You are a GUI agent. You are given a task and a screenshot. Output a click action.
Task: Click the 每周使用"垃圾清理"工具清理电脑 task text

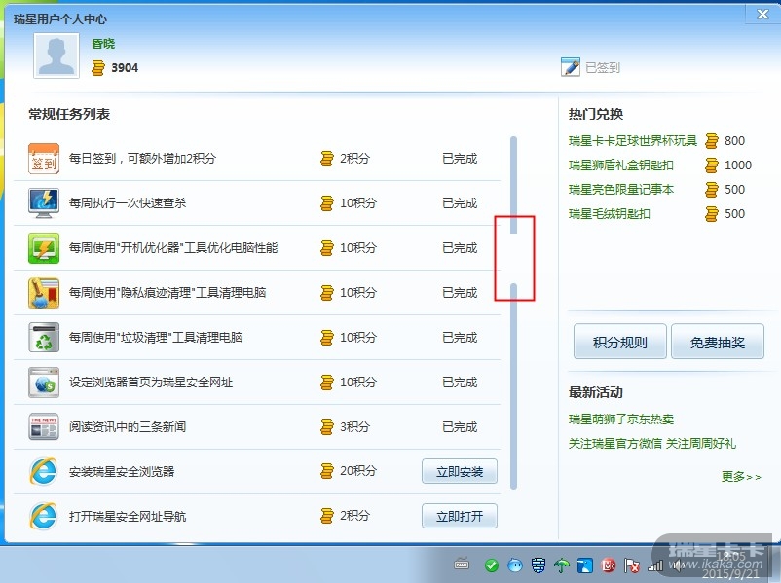click(x=156, y=338)
